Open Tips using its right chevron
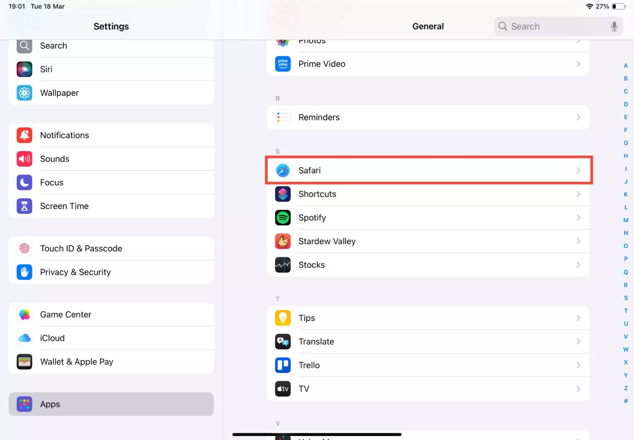This screenshot has width=634, height=440. click(578, 318)
